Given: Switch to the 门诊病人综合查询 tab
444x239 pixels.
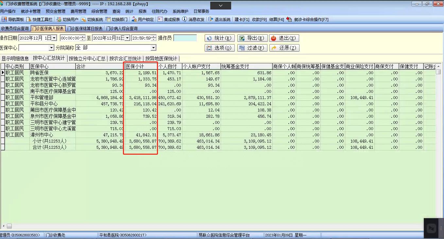Looking at the screenshot, I should (122, 29).
